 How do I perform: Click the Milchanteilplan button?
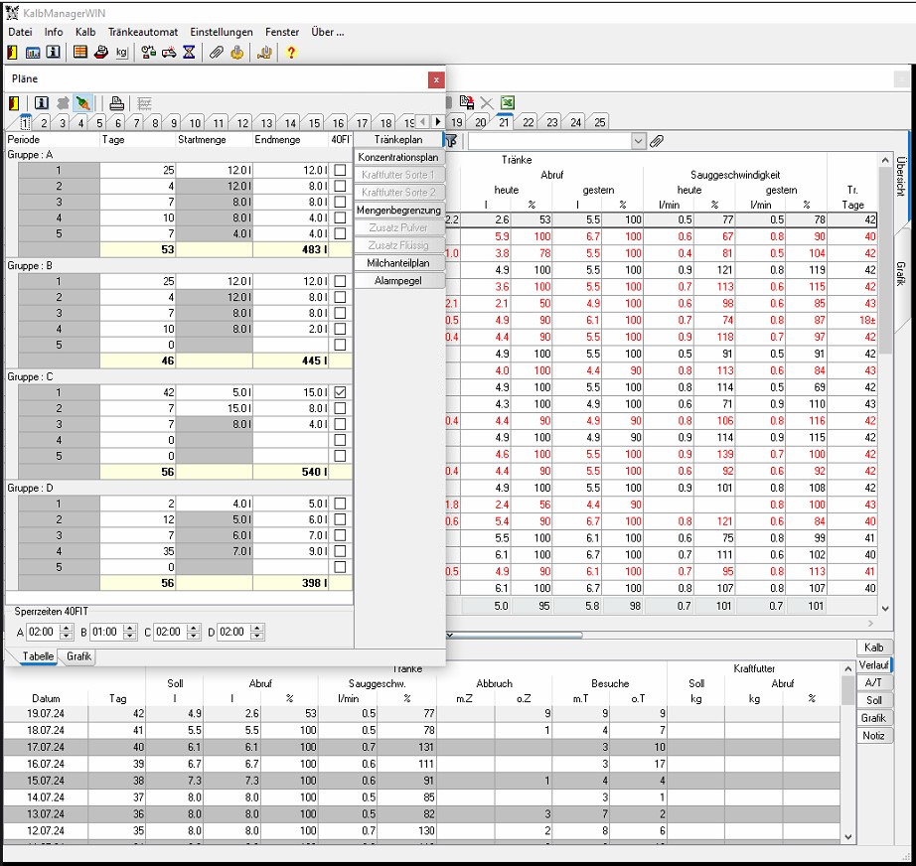click(x=397, y=263)
